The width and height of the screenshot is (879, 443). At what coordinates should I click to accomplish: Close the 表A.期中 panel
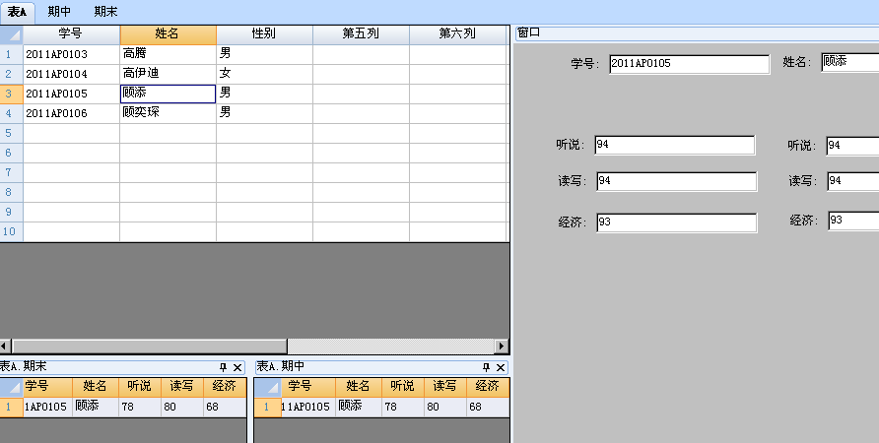click(501, 367)
